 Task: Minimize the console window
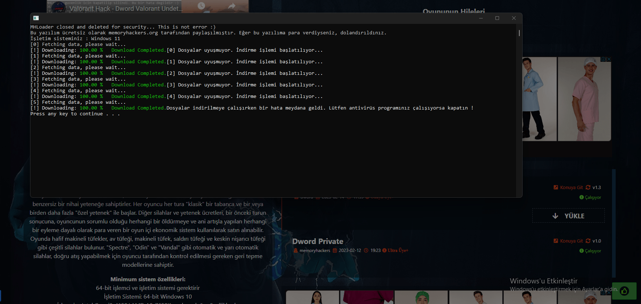pos(481,18)
